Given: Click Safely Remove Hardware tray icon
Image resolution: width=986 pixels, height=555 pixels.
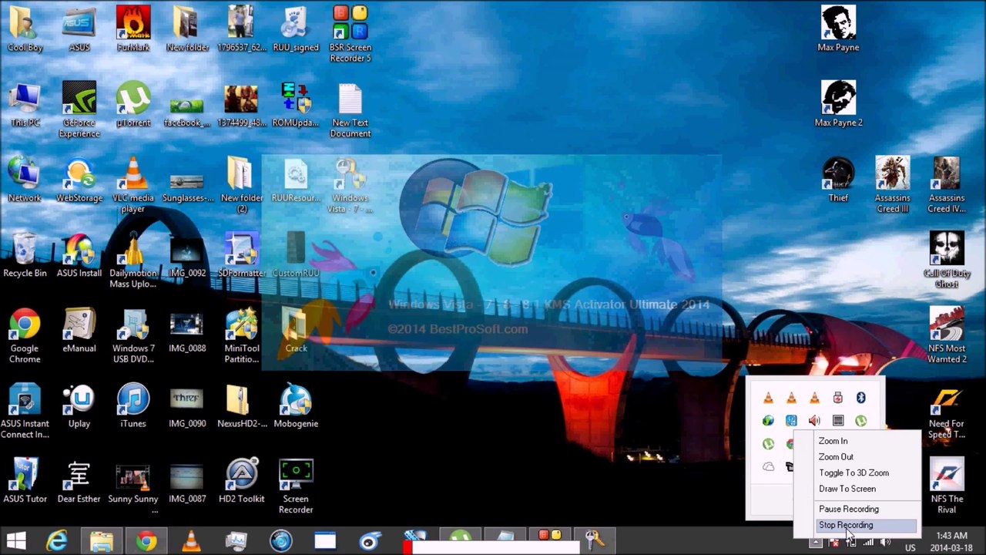Looking at the screenshot, I should click(x=837, y=398).
